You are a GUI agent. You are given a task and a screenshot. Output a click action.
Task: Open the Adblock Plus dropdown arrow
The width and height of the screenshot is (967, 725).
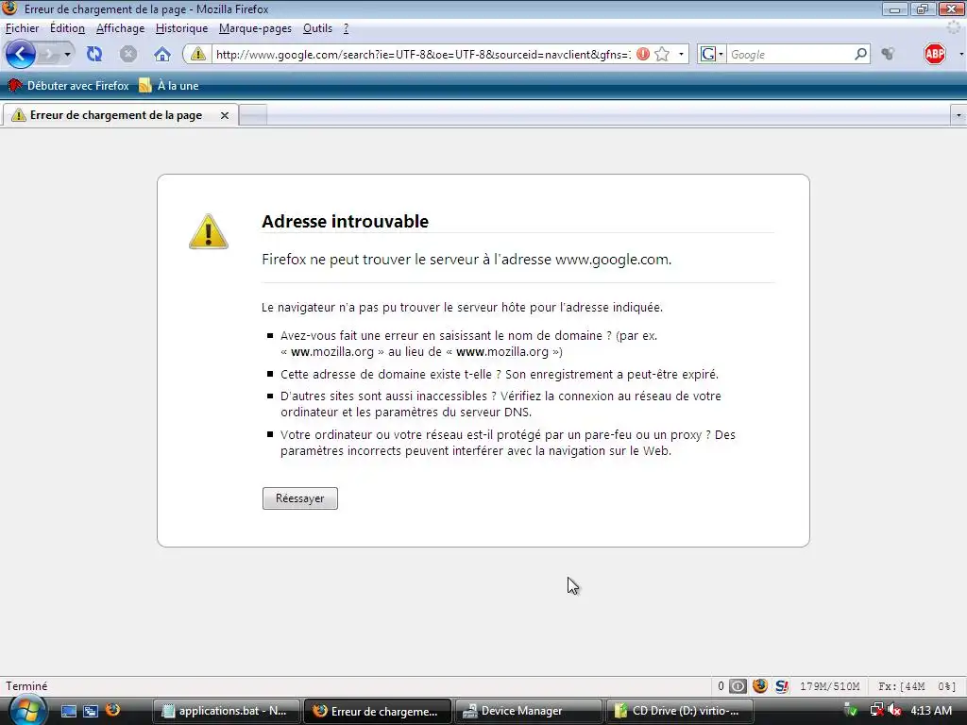point(960,54)
